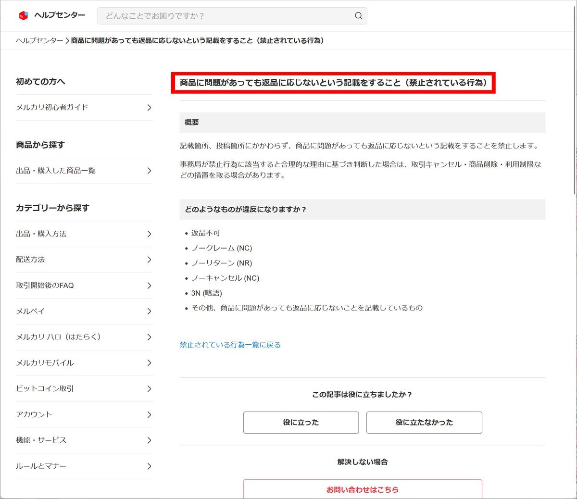Click the 役に立たなかった button
The image size is (577, 499).
coord(424,423)
